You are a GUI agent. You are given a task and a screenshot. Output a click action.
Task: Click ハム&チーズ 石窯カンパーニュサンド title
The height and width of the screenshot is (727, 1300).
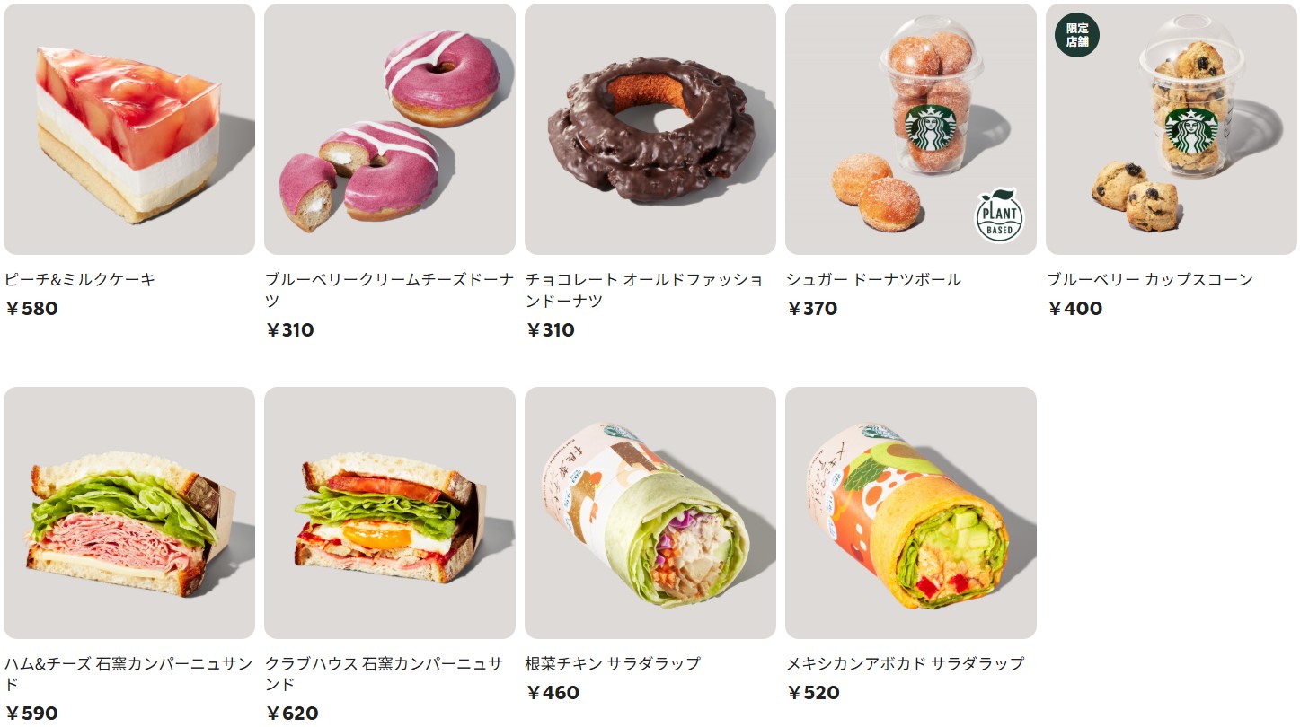(128, 674)
